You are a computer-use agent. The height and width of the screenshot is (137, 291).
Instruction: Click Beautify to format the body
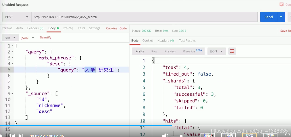coord(45,37)
